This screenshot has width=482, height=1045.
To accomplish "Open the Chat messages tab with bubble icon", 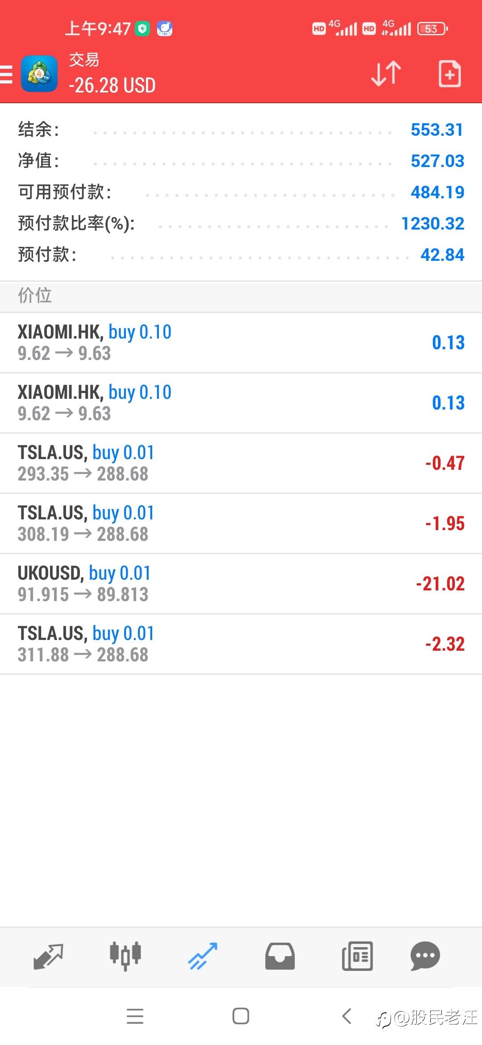I will [425, 957].
